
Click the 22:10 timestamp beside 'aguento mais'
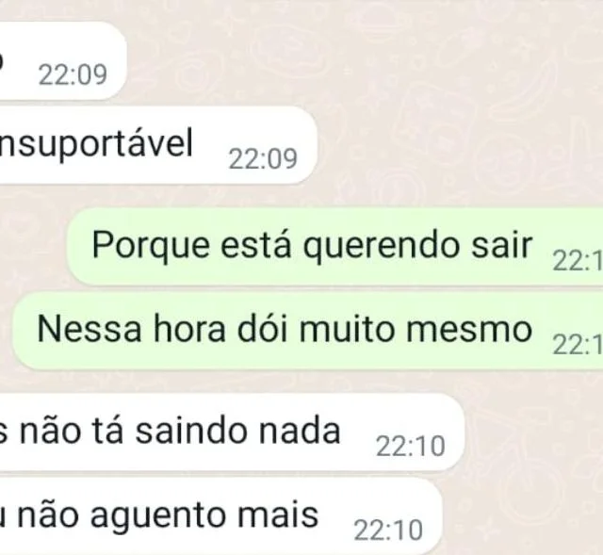pyautogui.click(x=388, y=531)
